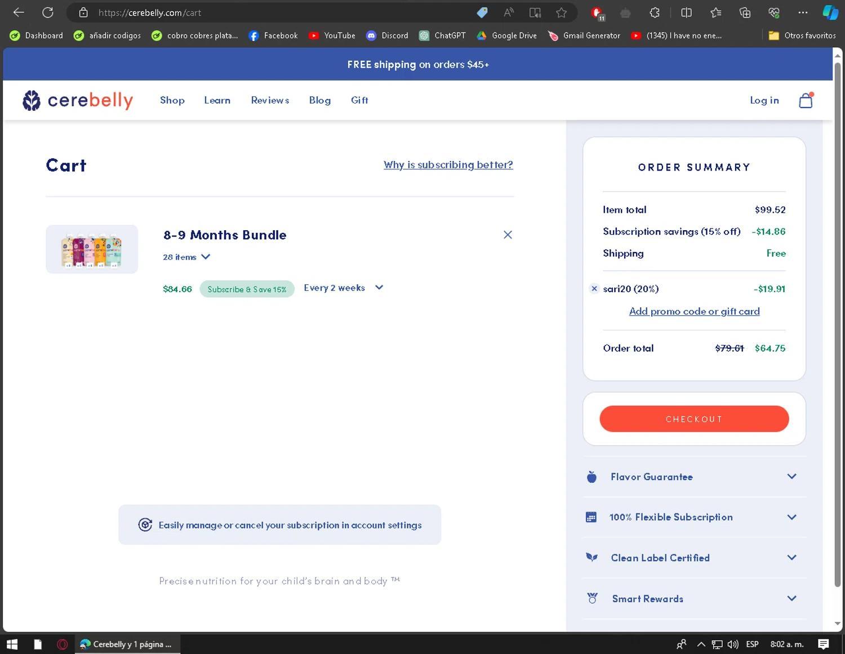
Task: Add page to favorites with star icon
Action: 562,12
